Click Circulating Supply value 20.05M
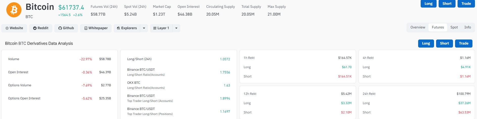 pos(213,14)
